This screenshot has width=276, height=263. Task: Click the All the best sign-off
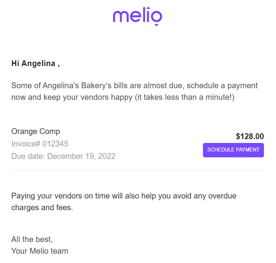point(32,239)
